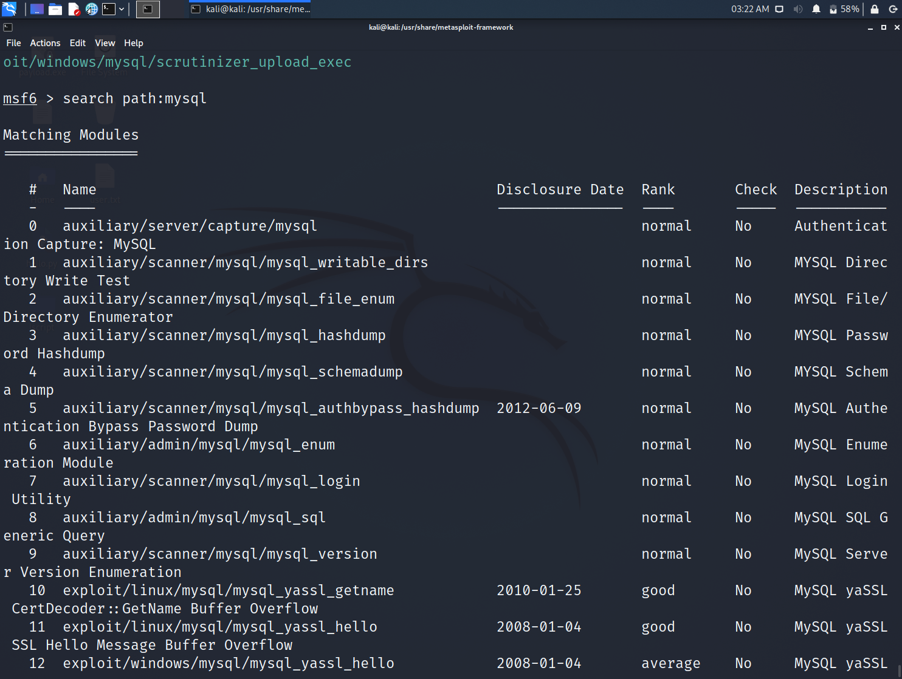Viewport: 902px width, 679px height.
Task: Click 'CertDecoder::GetName Buffer Overflow' text
Action: click(165, 609)
